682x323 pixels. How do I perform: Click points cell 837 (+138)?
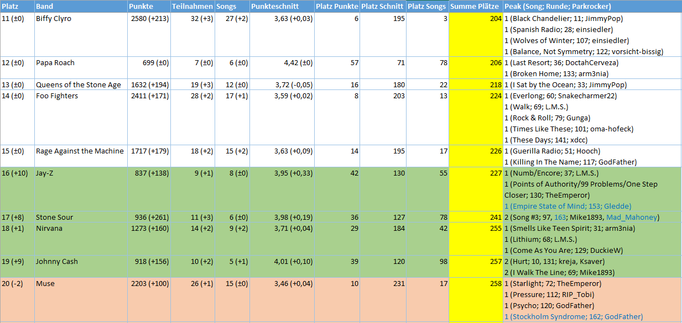(x=148, y=189)
